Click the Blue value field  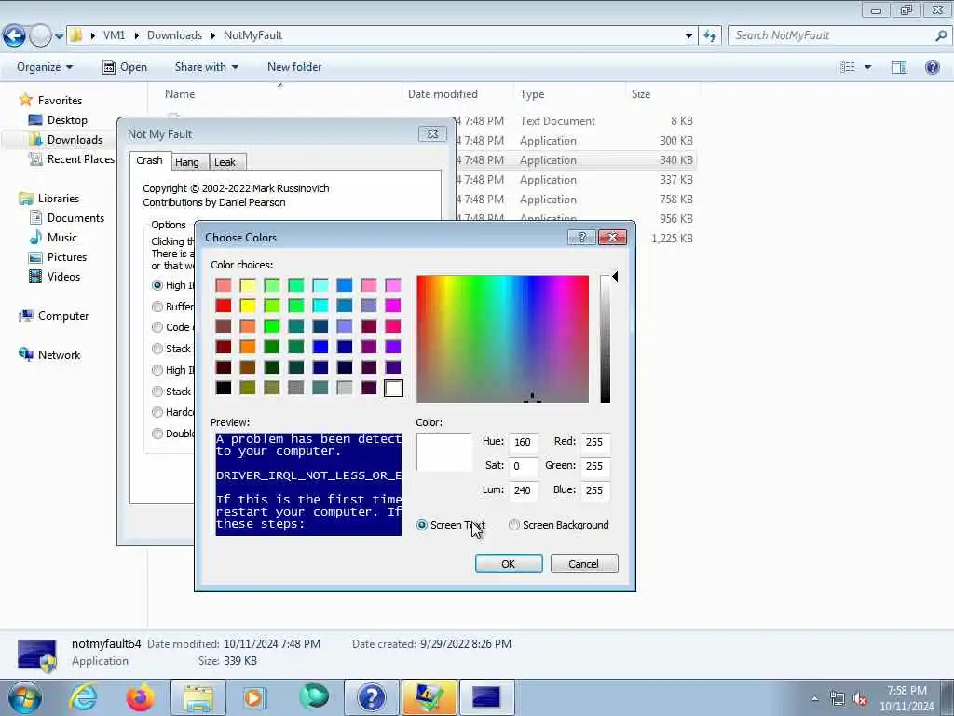[x=595, y=490]
